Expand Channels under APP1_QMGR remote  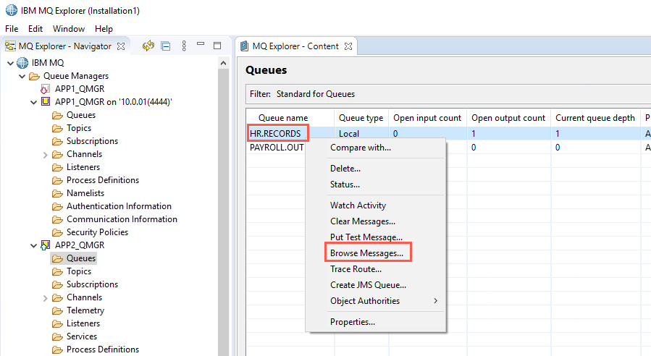[x=45, y=155]
